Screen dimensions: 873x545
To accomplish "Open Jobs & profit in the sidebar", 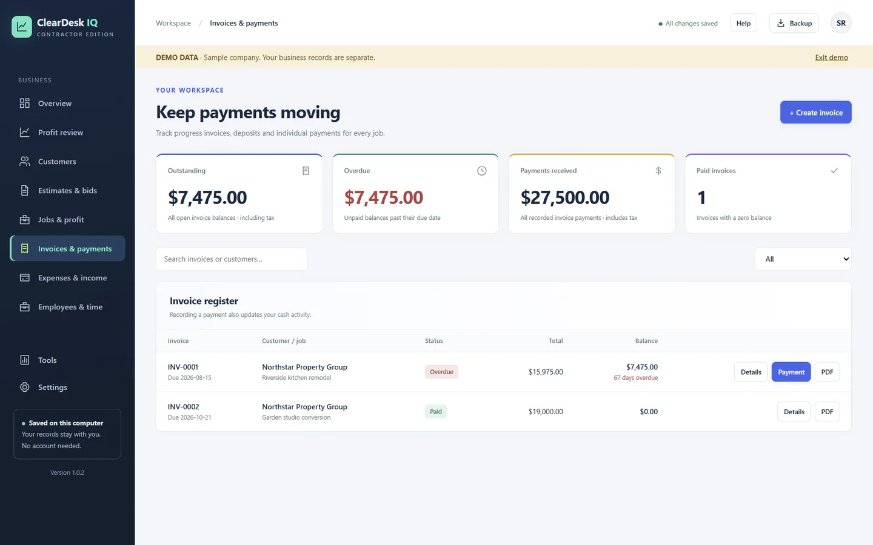I will (67, 220).
